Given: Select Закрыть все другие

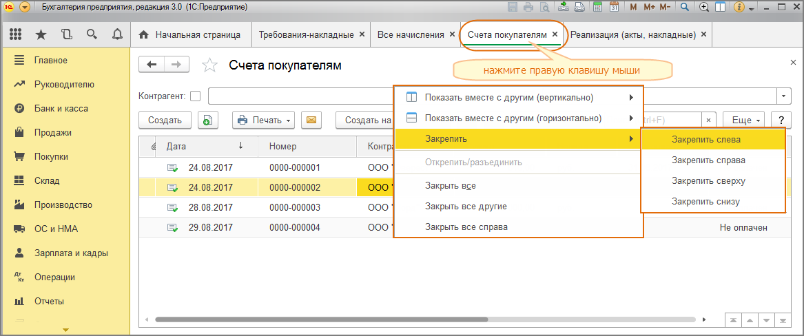Looking at the screenshot, I should pyautogui.click(x=518, y=207).
